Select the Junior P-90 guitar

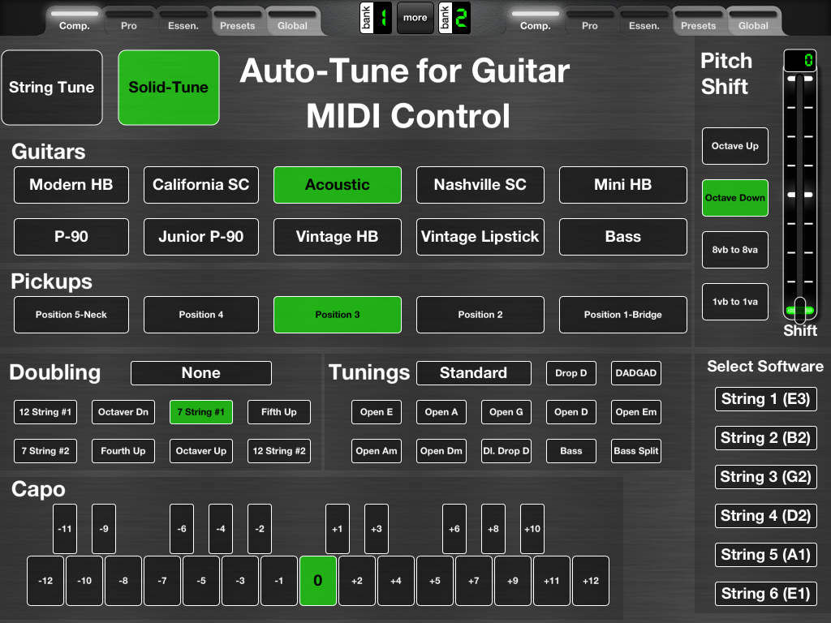201,237
